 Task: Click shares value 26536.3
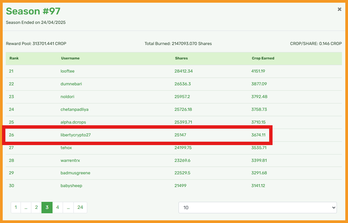[x=183, y=84]
